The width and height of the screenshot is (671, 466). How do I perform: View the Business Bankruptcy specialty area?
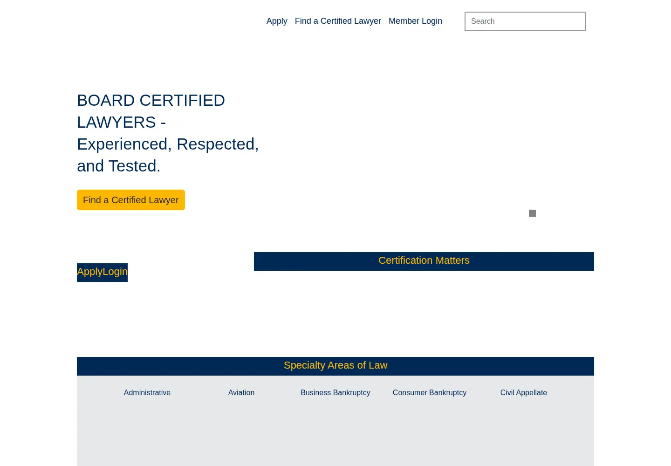(x=335, y=393)
